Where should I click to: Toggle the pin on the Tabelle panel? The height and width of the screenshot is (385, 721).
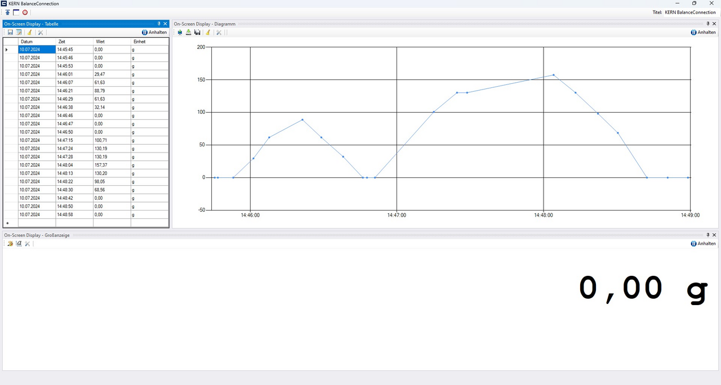(x=159, y=24)
